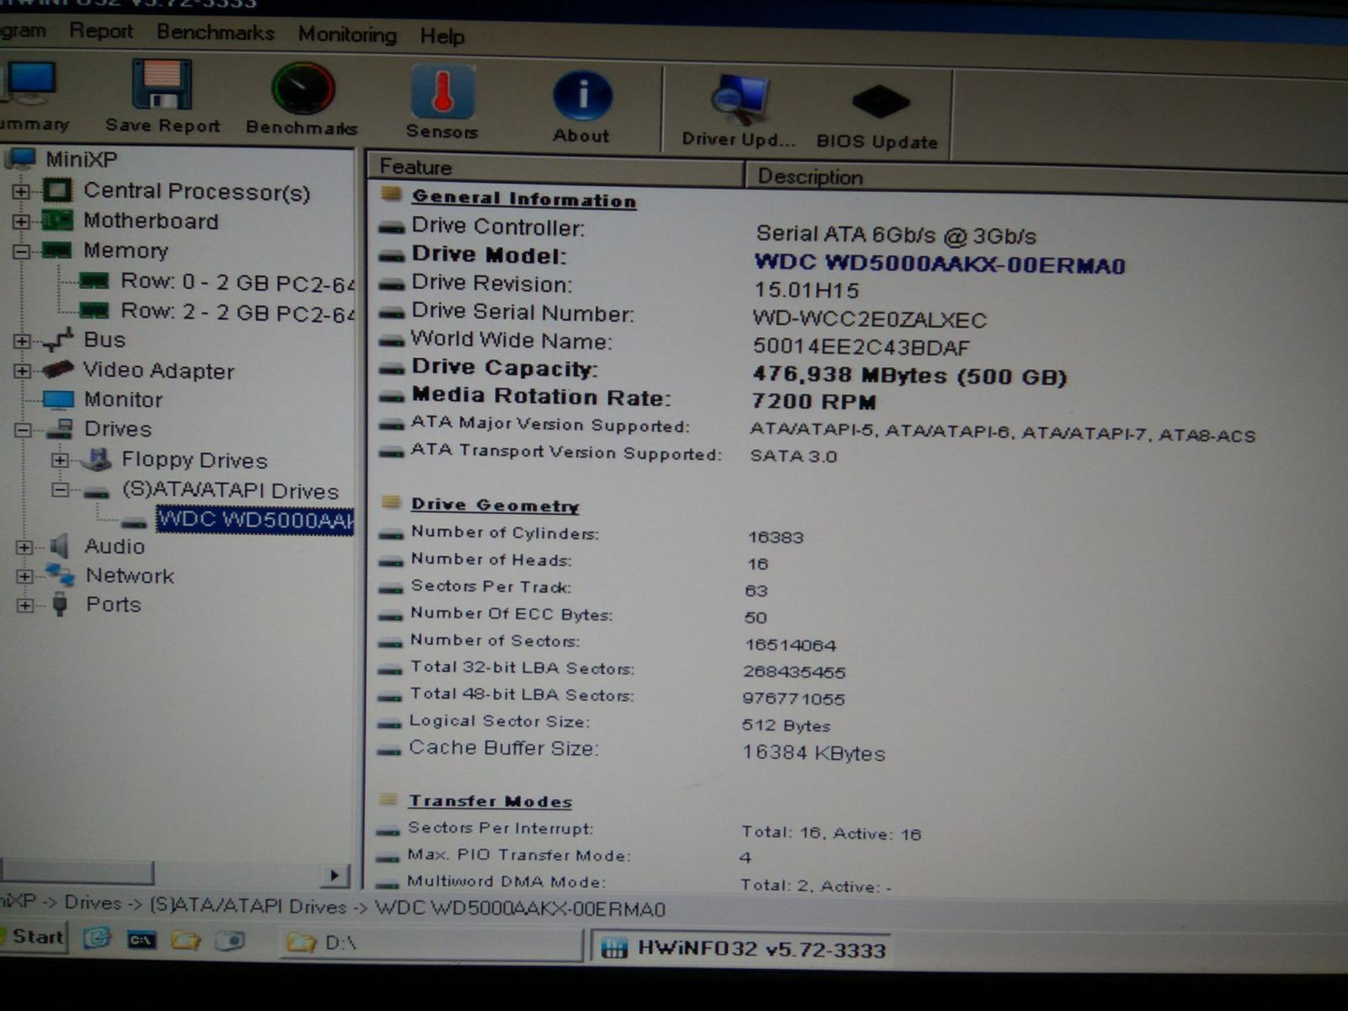Select Video Adapter tree item
The image size is (1348, 1011).
click(x=158, y=371)
